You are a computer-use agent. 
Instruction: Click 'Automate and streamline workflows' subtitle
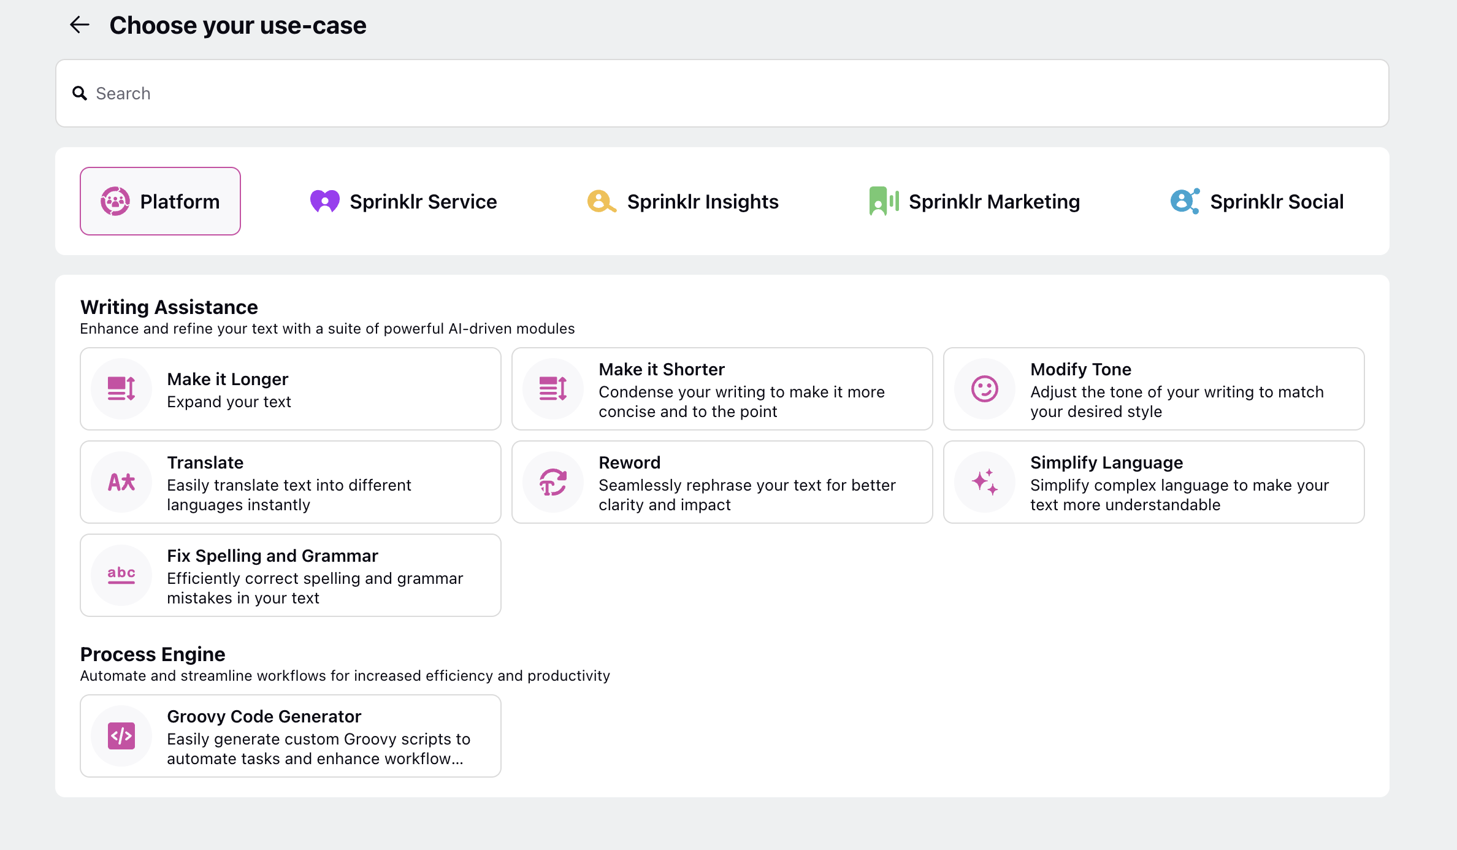tap(345, 676)
